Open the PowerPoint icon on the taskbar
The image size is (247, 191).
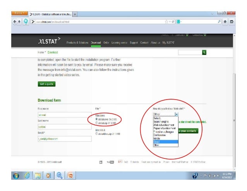[x=70, y=176]
